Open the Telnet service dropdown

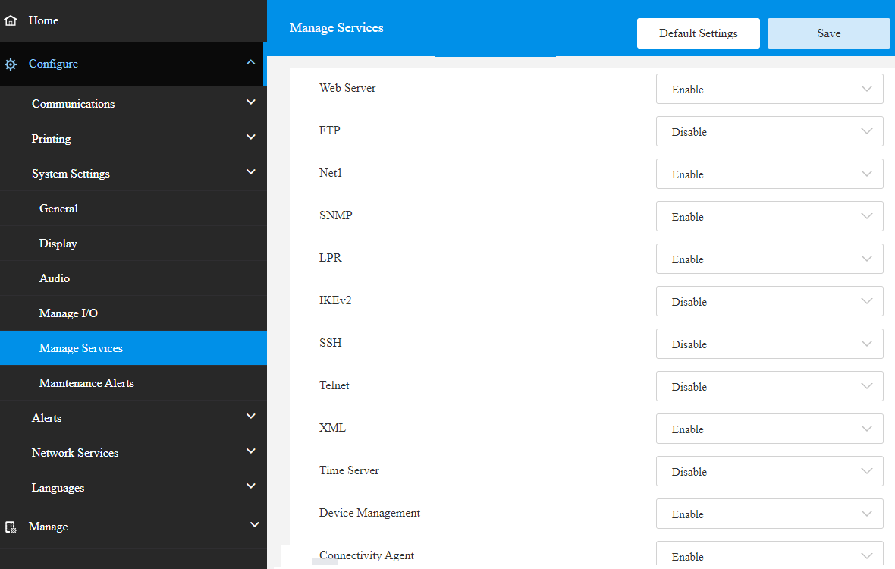coord(769,386)
